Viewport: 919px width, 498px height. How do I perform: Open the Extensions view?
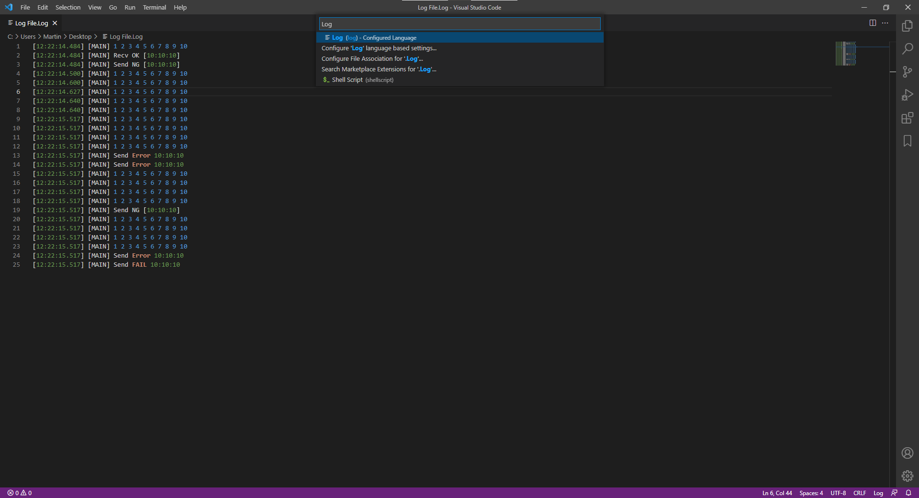[908, 118]
